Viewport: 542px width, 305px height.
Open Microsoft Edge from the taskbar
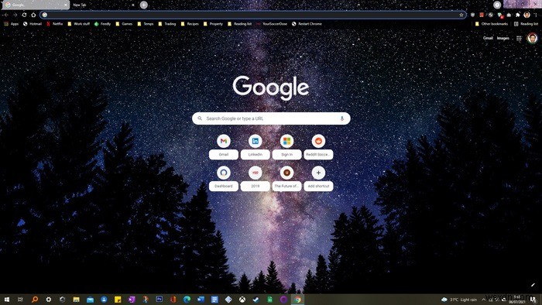[x=187, y=300]
